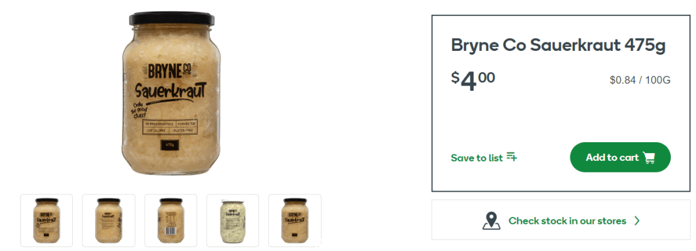Click the map pin location icon
Image resolution: width=696 pixels, height=251 pixels.
(x=491, y=220)
